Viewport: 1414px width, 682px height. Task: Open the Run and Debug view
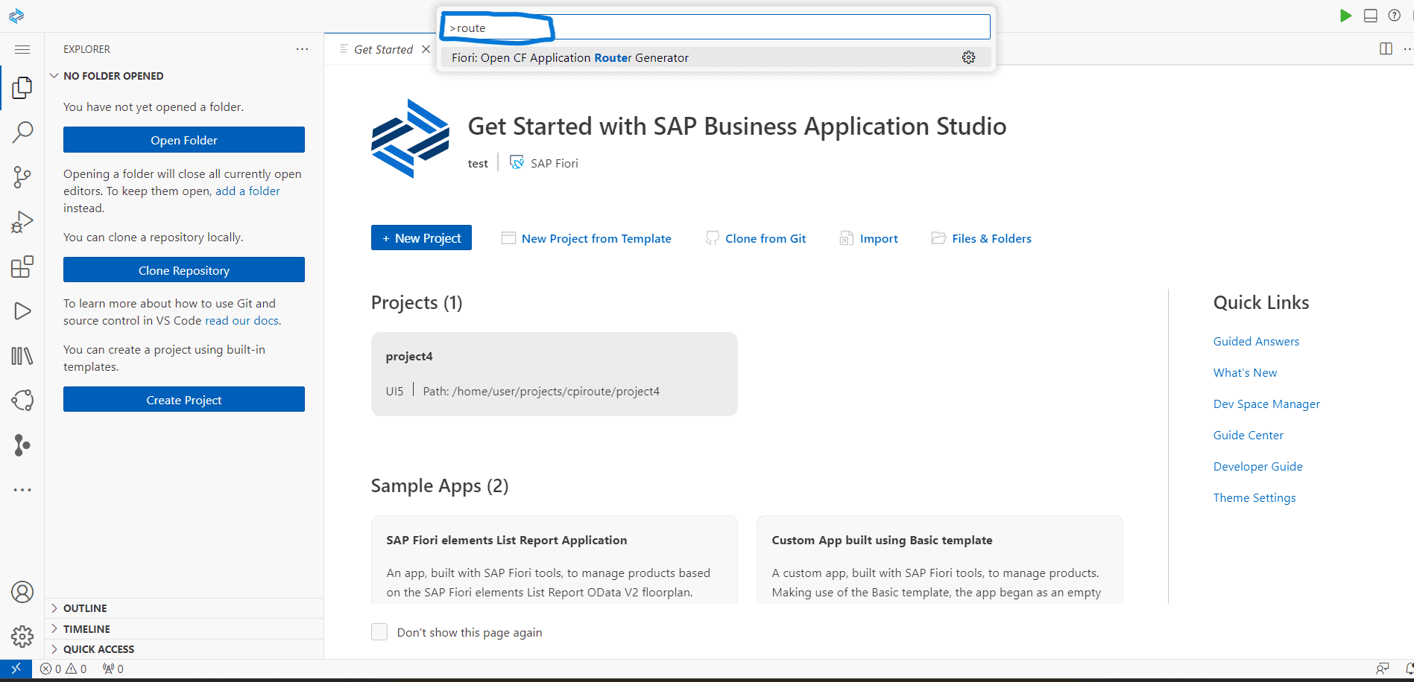22,221
